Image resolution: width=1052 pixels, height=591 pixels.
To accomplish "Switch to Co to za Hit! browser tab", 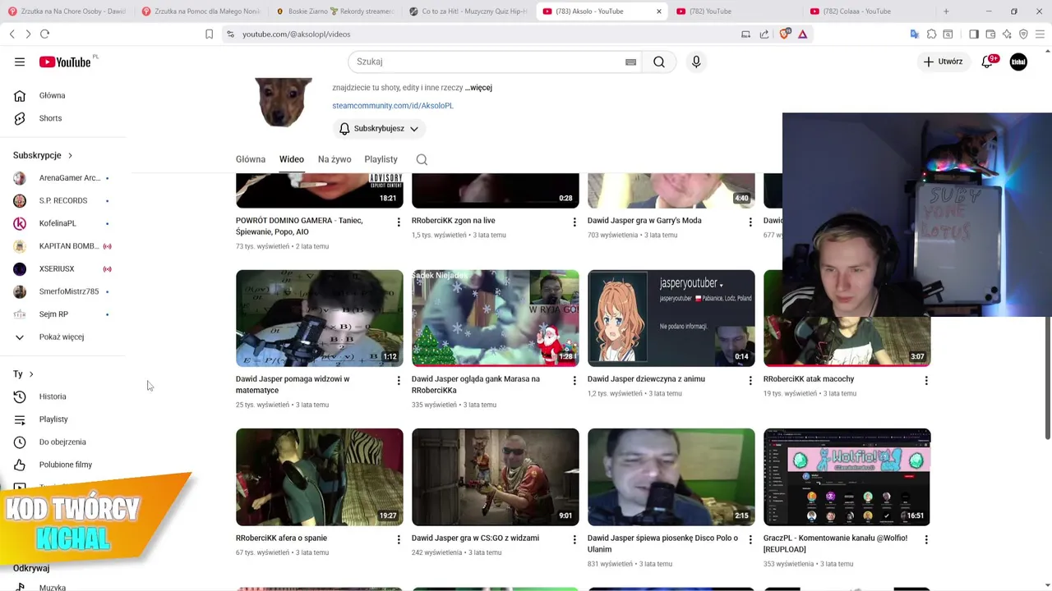I will point(468,11).
